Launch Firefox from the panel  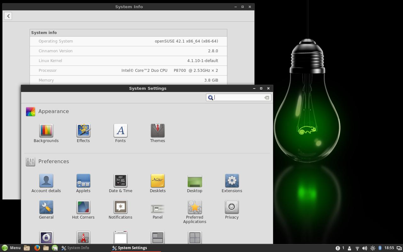pyautogui.click(x=37, y=248)
